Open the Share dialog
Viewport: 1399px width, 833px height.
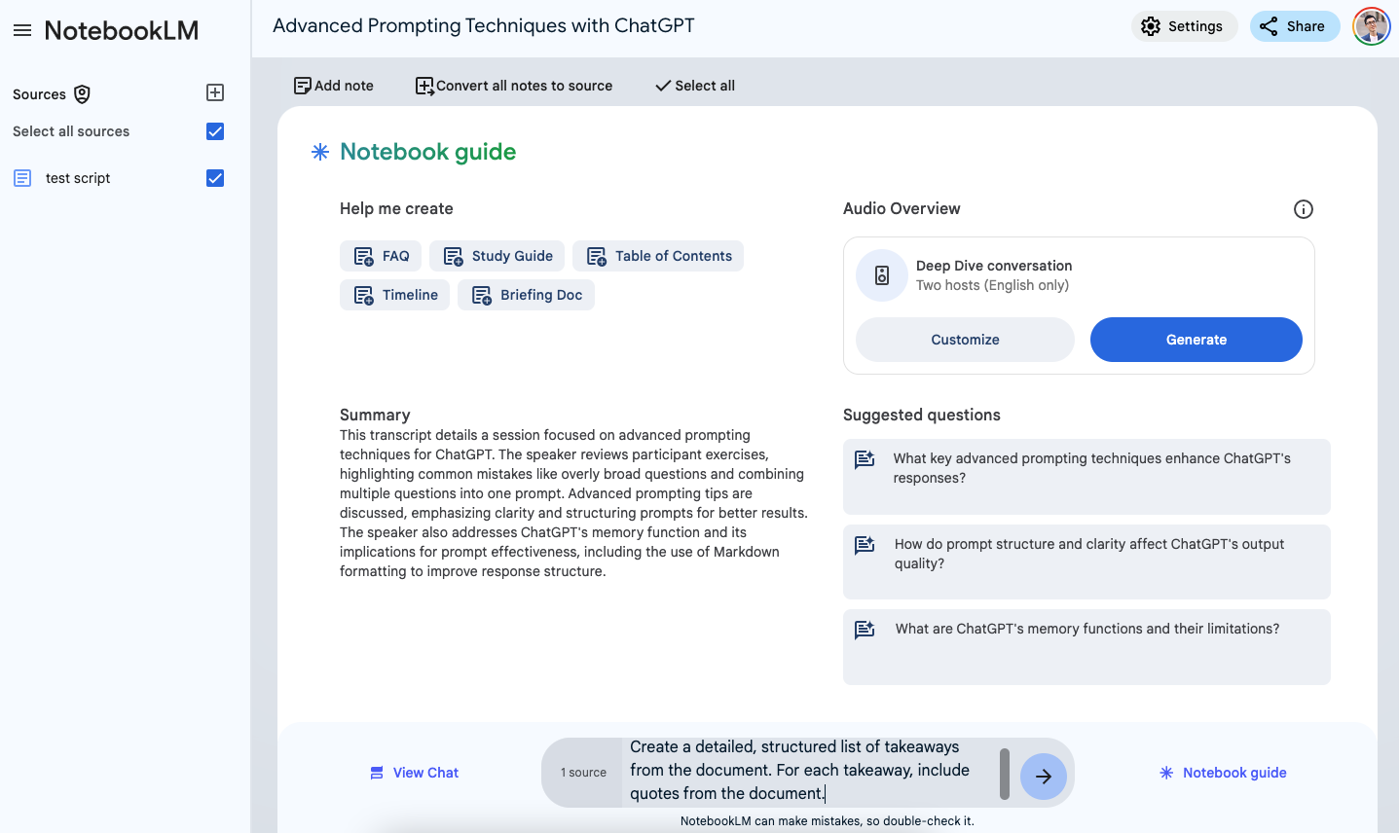click(1295, 25)
